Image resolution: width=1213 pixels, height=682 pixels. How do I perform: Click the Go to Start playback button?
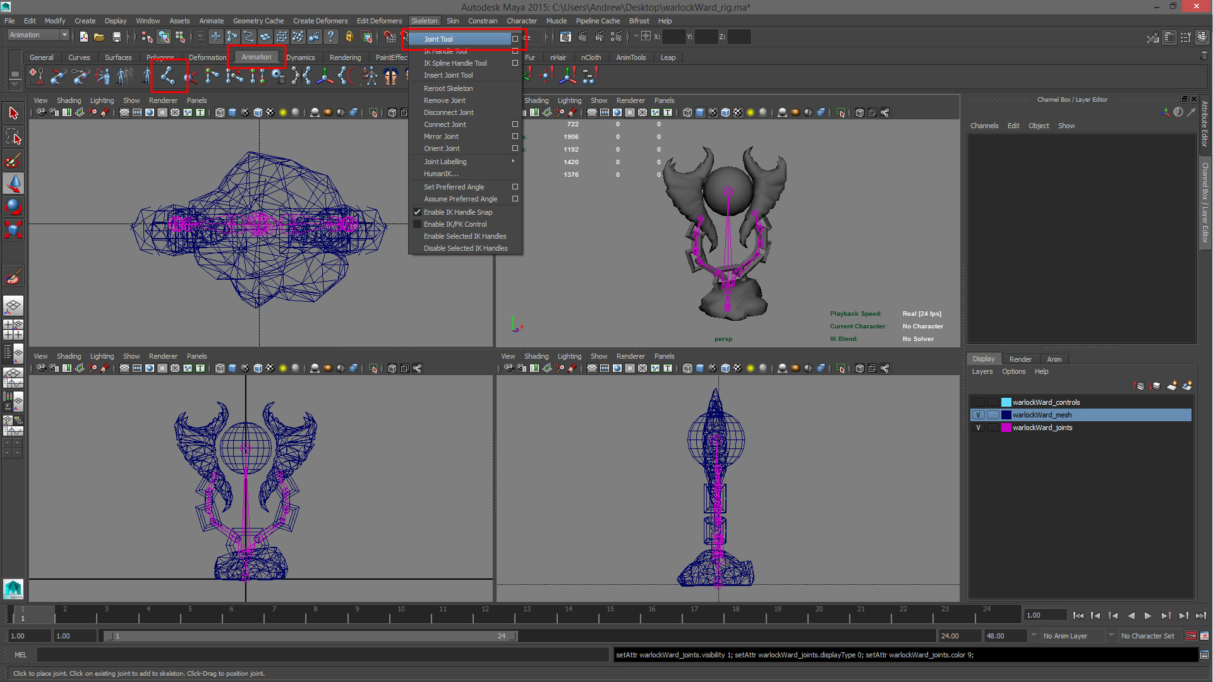[1078, 616]
